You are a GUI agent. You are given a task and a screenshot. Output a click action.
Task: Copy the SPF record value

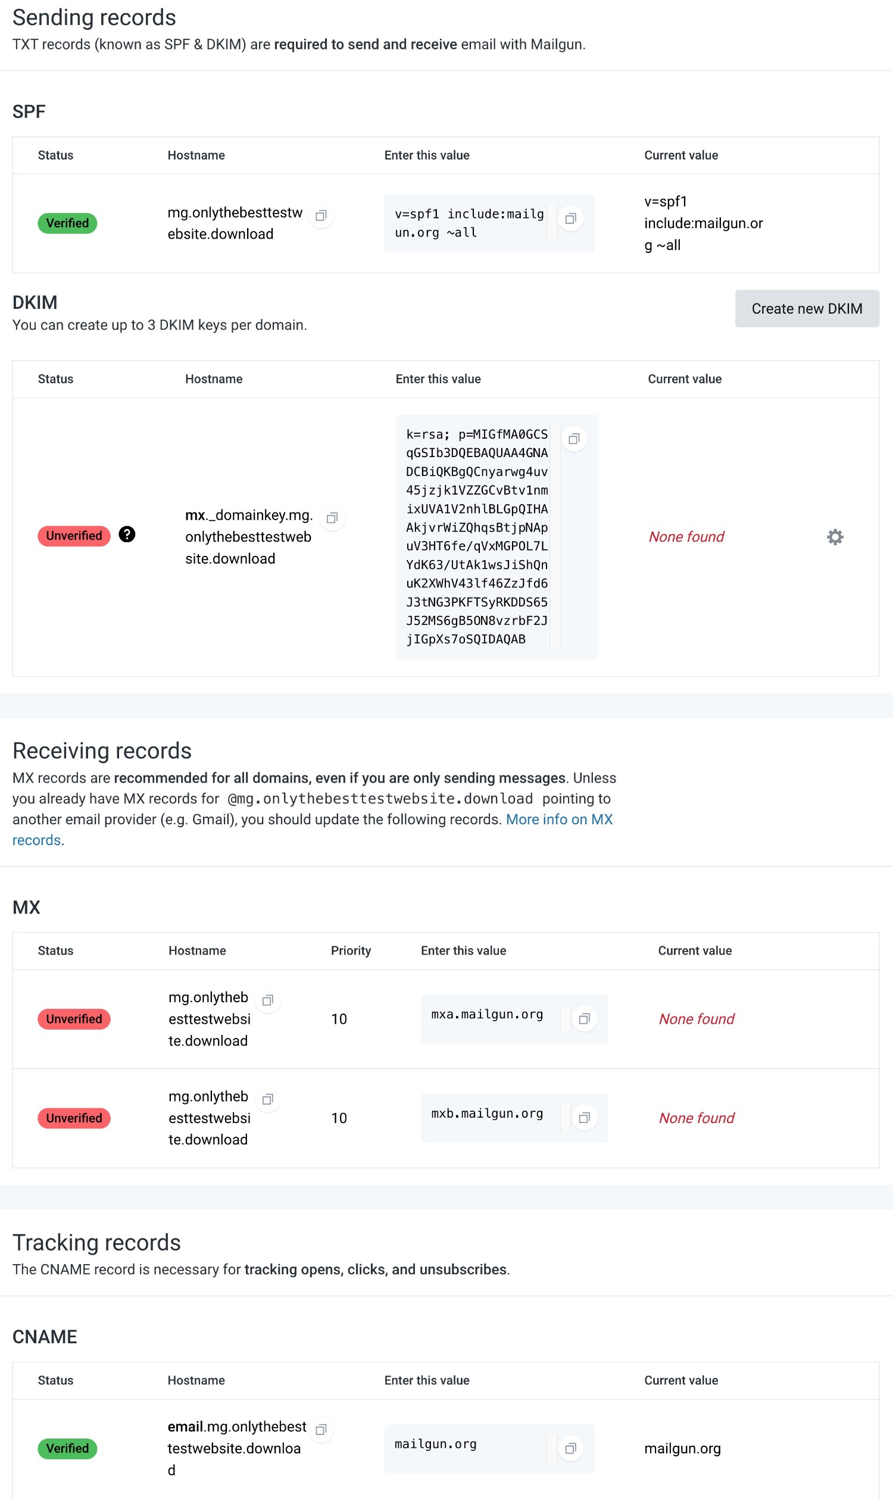[x=571, y=218]
